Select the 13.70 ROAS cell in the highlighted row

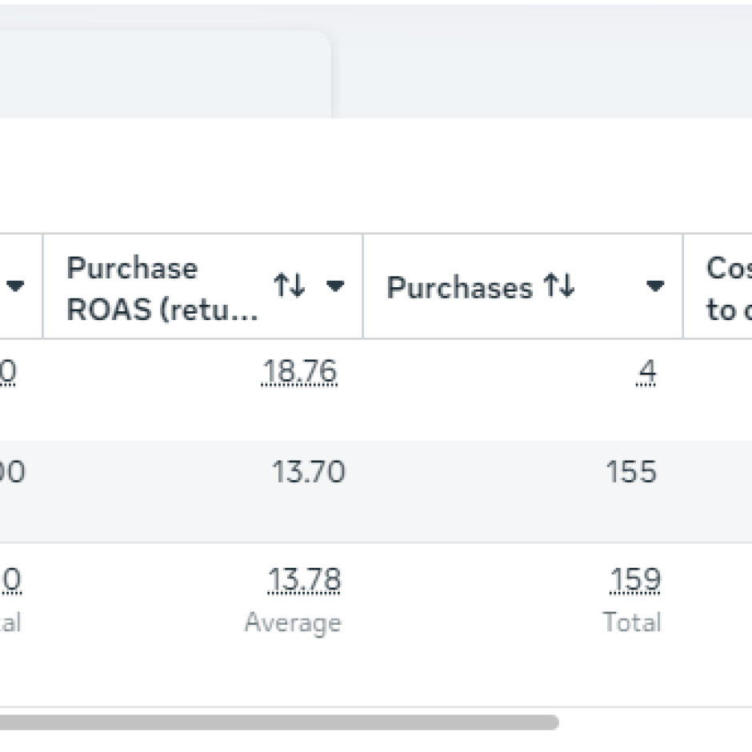click(308, 471)
